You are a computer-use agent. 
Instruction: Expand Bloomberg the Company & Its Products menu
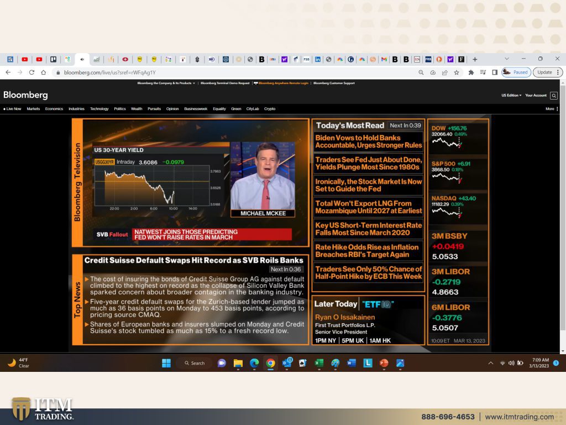point(166,83)
